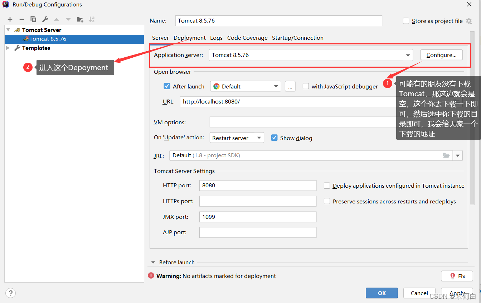Open edit defaults wrench icon
Image resolution: width=481 pixels, height=303 pixels.
pos(45,19)
